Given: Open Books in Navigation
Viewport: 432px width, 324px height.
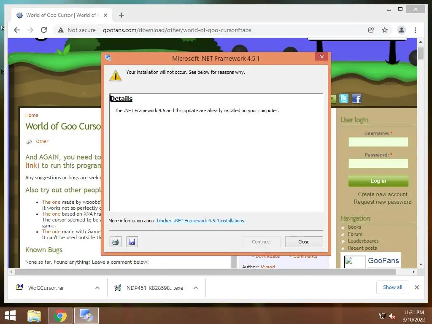Looking at the screenshot, I should 354,227.
